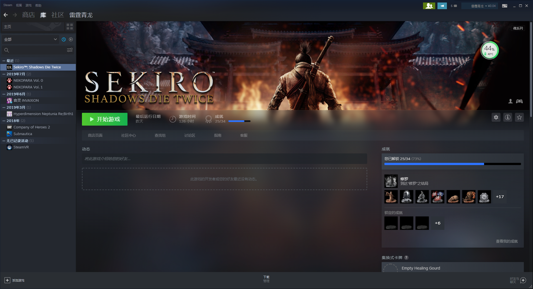This screenshot has width=533, height=289.
Task: Open the inbox envelope showing 5
Action: click(454, 6)
